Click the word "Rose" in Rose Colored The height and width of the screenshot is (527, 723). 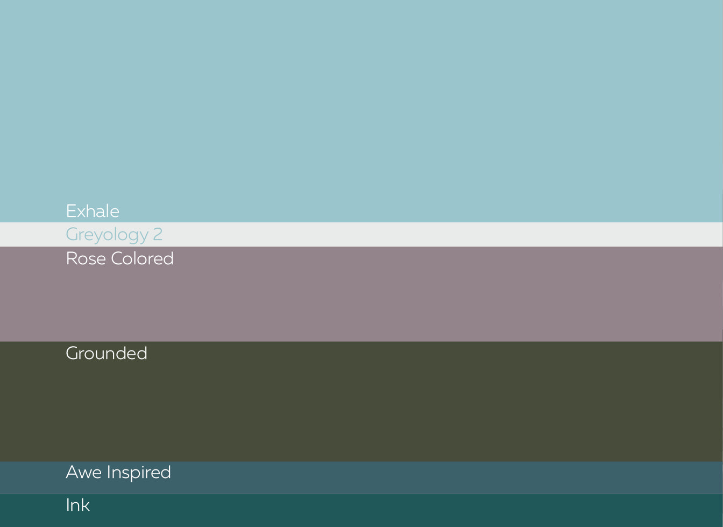86,259
